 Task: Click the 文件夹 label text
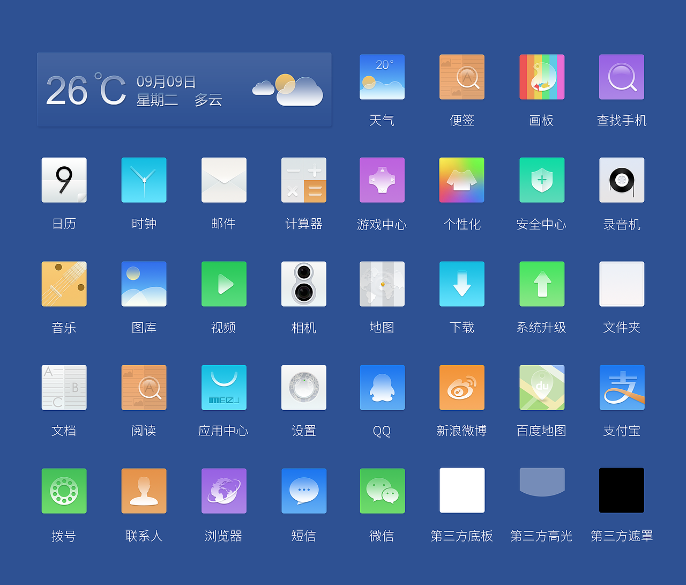(x=622, y=328)
